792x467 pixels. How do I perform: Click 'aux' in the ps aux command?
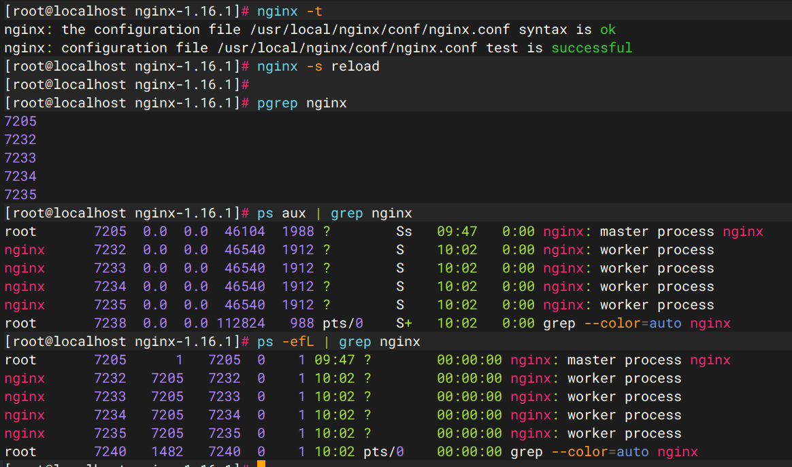click(294, 213)
